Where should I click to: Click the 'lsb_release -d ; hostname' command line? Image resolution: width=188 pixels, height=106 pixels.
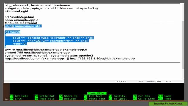(x=37, y=5)
